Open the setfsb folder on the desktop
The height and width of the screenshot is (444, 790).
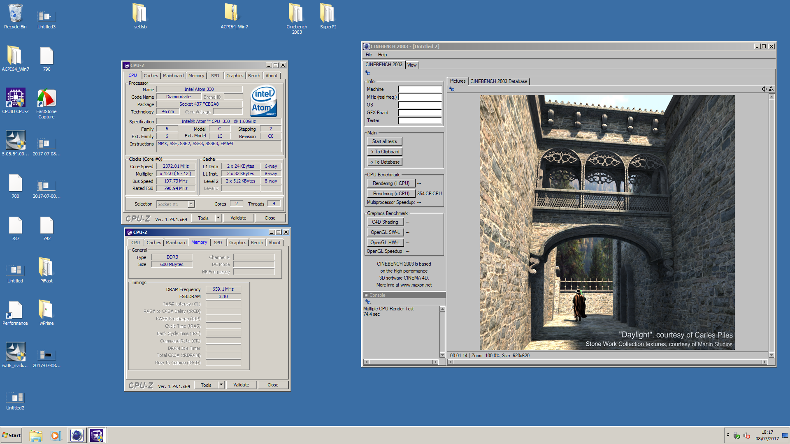pyautogui.click(x=140, y=16)
